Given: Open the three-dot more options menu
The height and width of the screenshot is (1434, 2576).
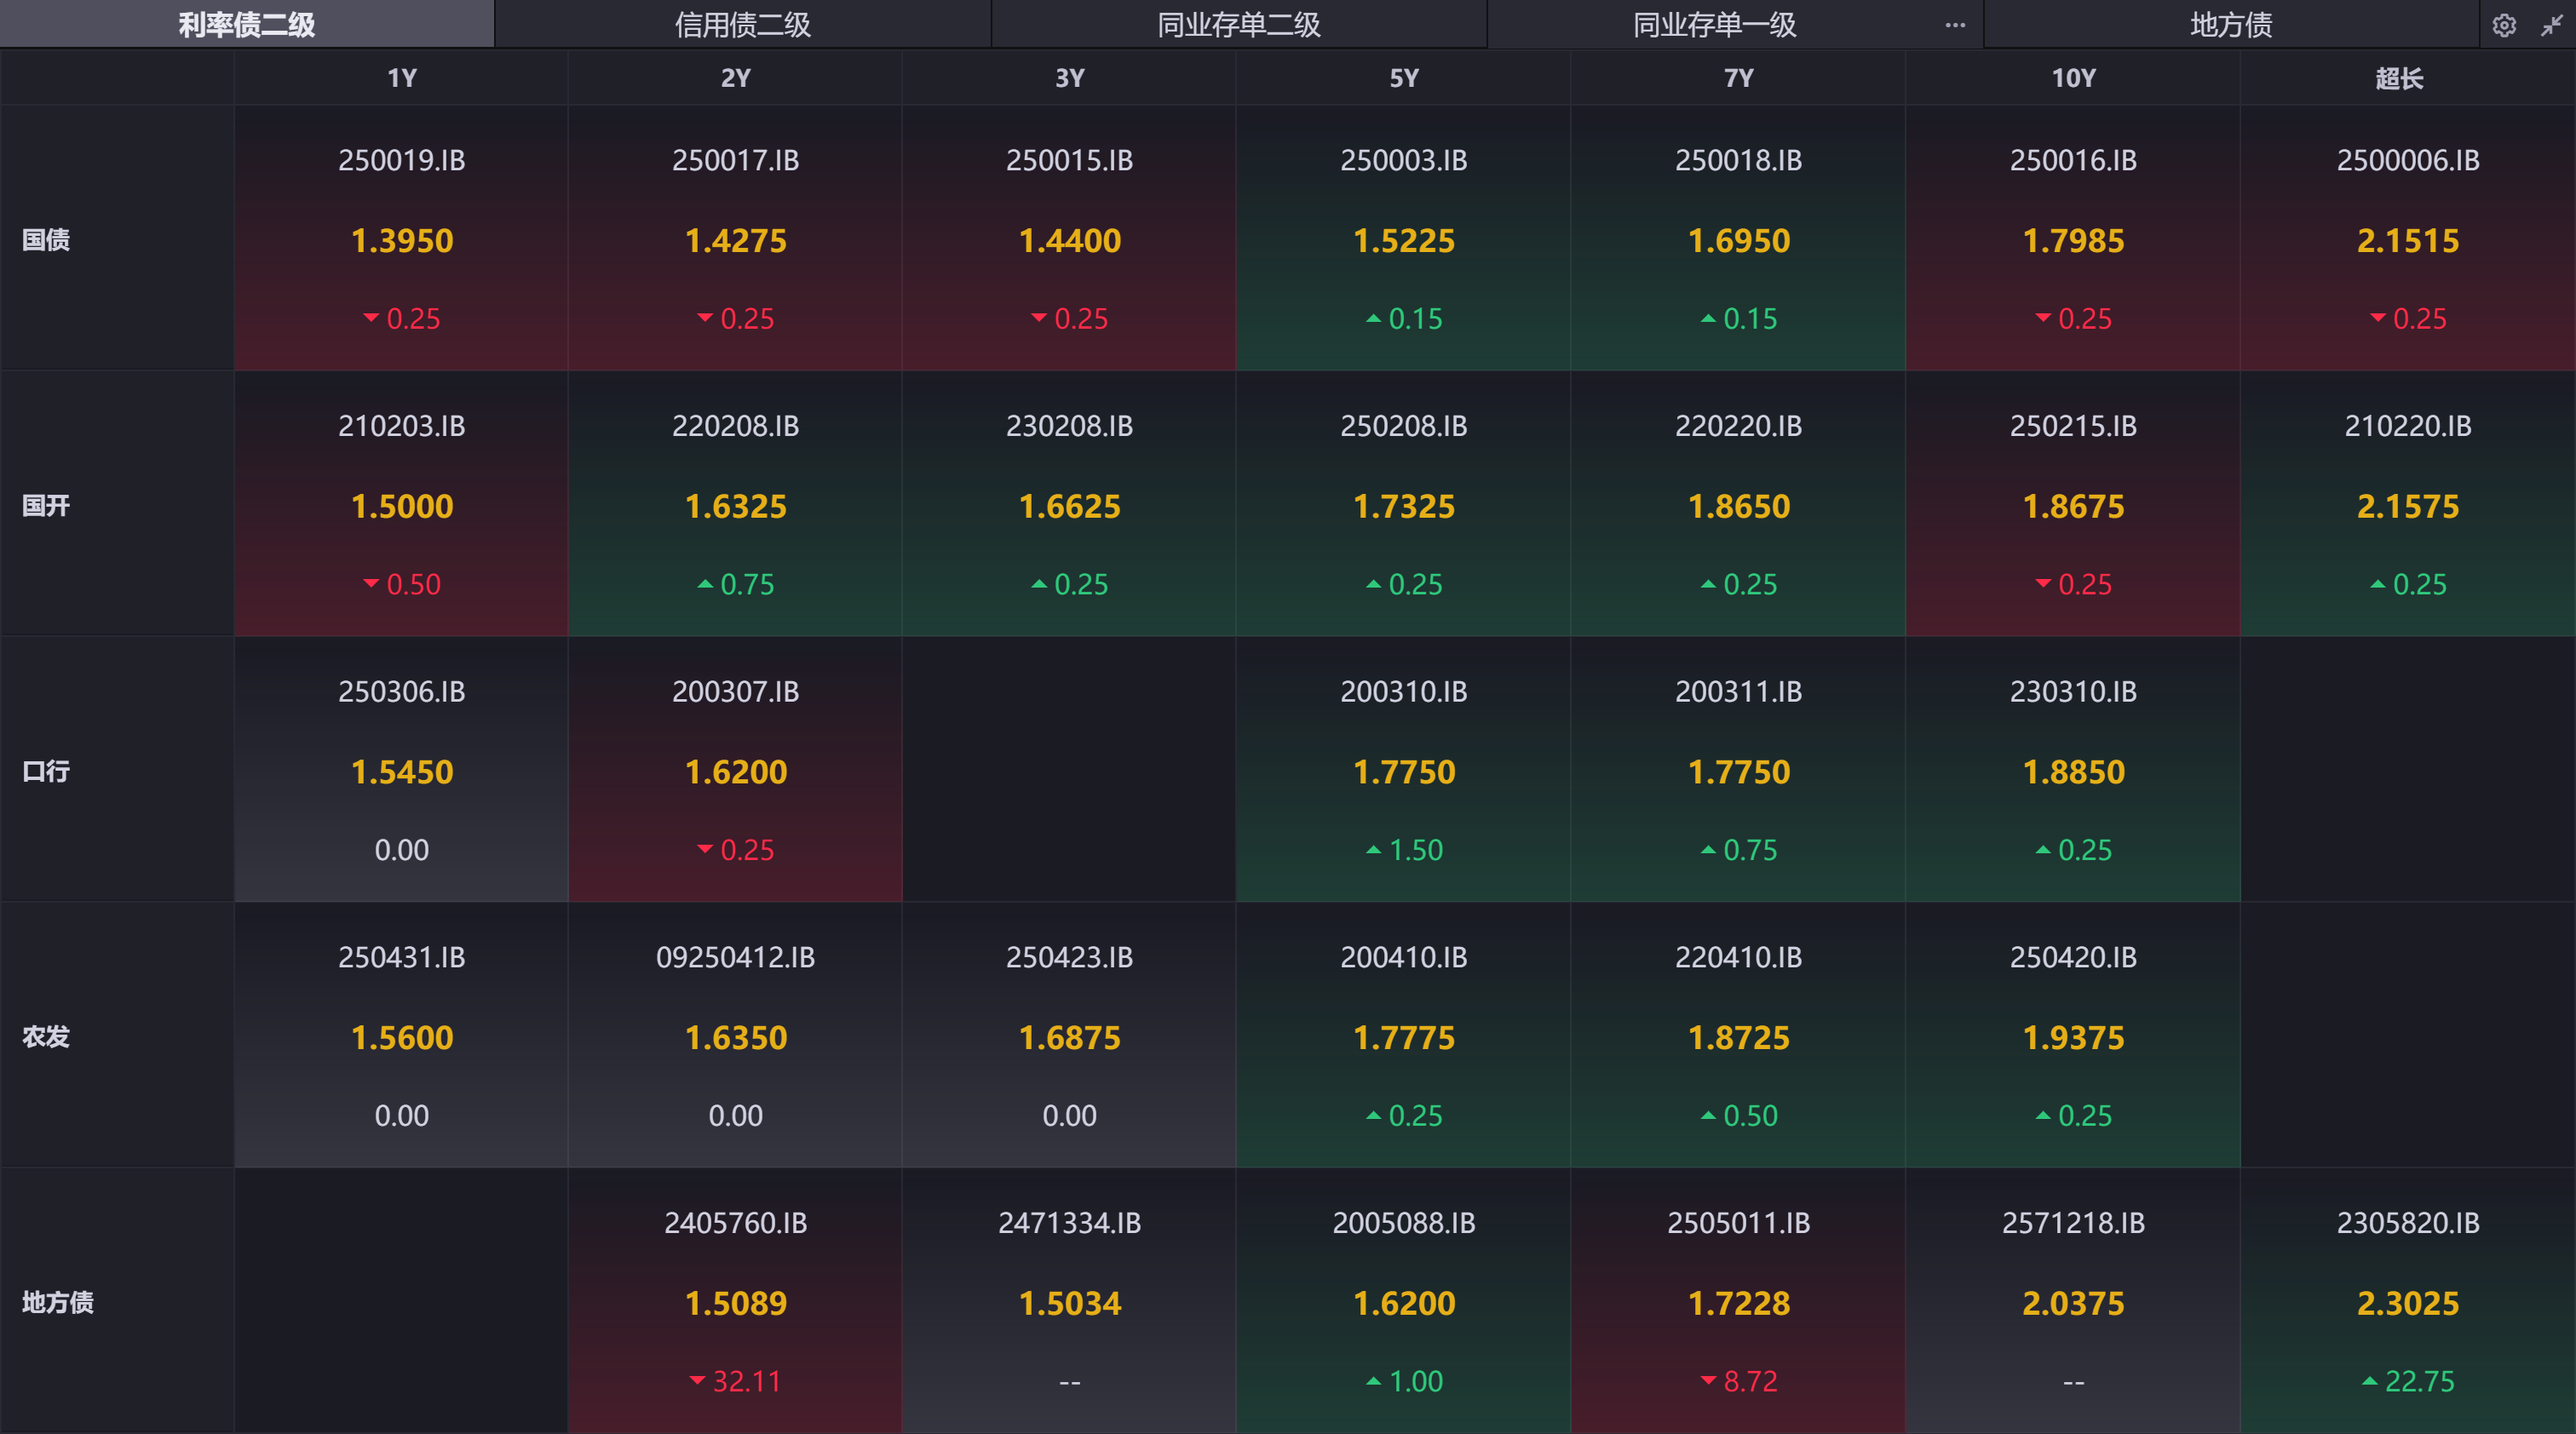Looking at the screenshot, I should tap(1955, 25).
